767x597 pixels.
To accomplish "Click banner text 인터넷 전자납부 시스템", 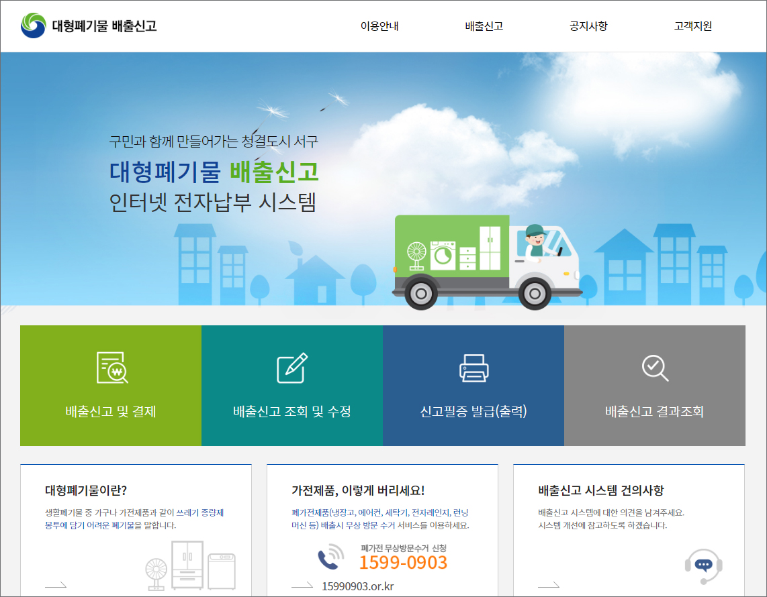I will point(213,203).
